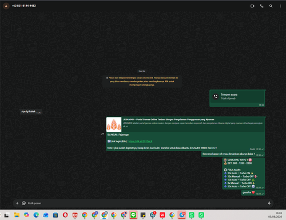
Task: Click "50x Auto – Turbo OFF" pattern line
Action: click(x=240, y=186)
